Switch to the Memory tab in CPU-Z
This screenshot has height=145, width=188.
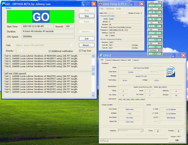[123, 60]
